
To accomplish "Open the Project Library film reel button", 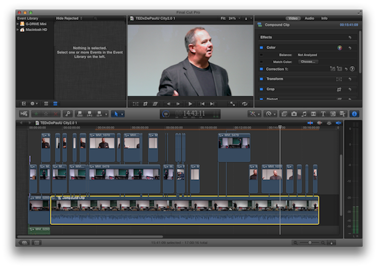I will (x=24, y=242).
